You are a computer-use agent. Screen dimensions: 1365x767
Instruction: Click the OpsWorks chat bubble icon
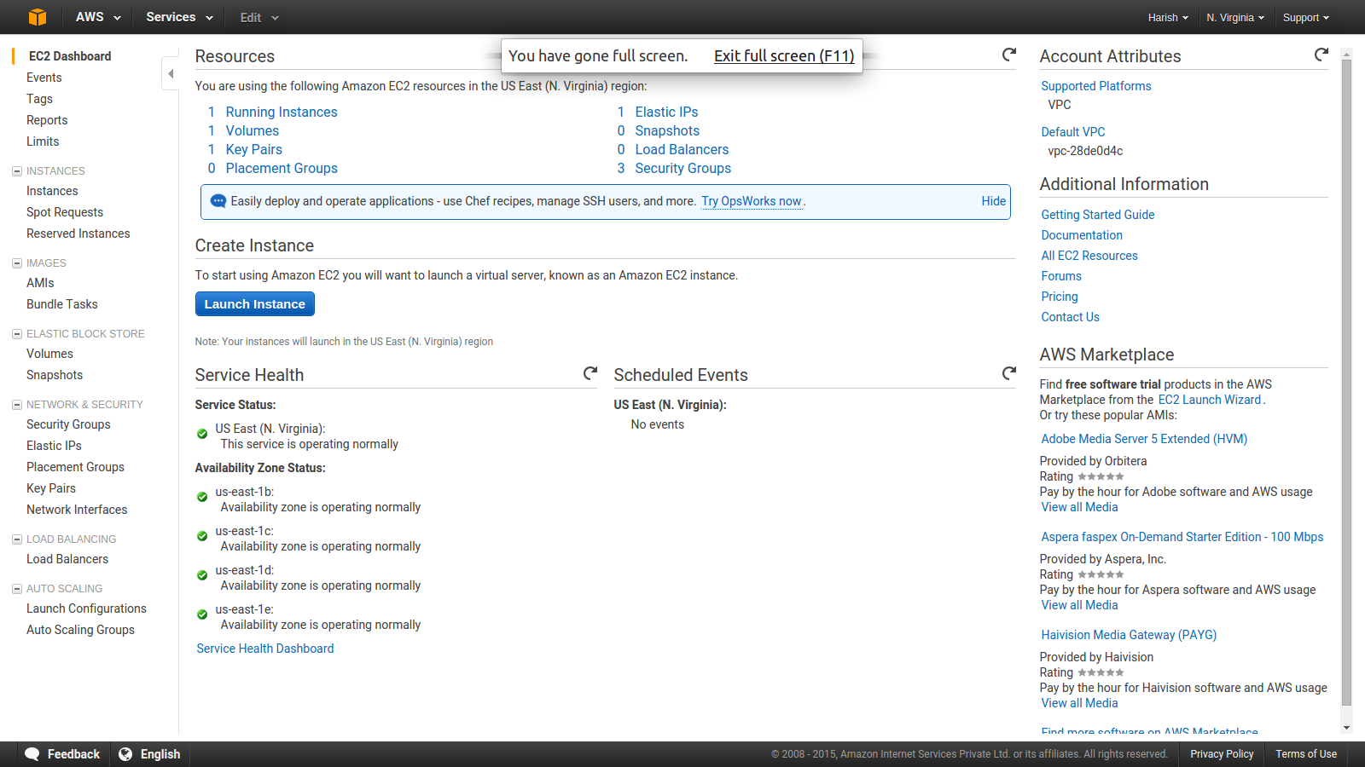[x=218, y=201]
